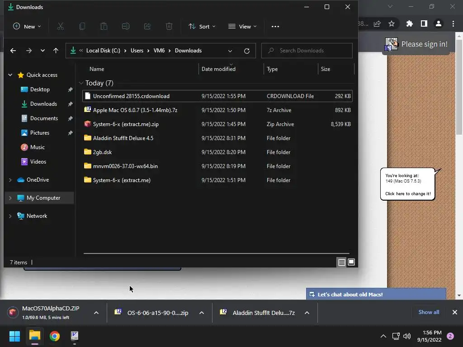Close the Chrome downloads bar

pyautogui.click(x=455, y=312)
